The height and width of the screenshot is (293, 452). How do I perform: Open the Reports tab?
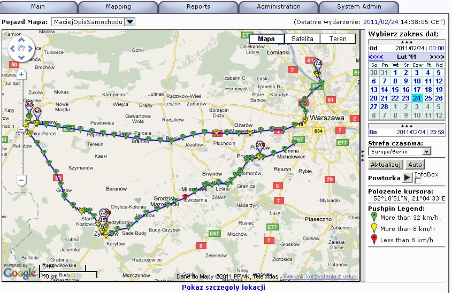click(x=198, y=6)
